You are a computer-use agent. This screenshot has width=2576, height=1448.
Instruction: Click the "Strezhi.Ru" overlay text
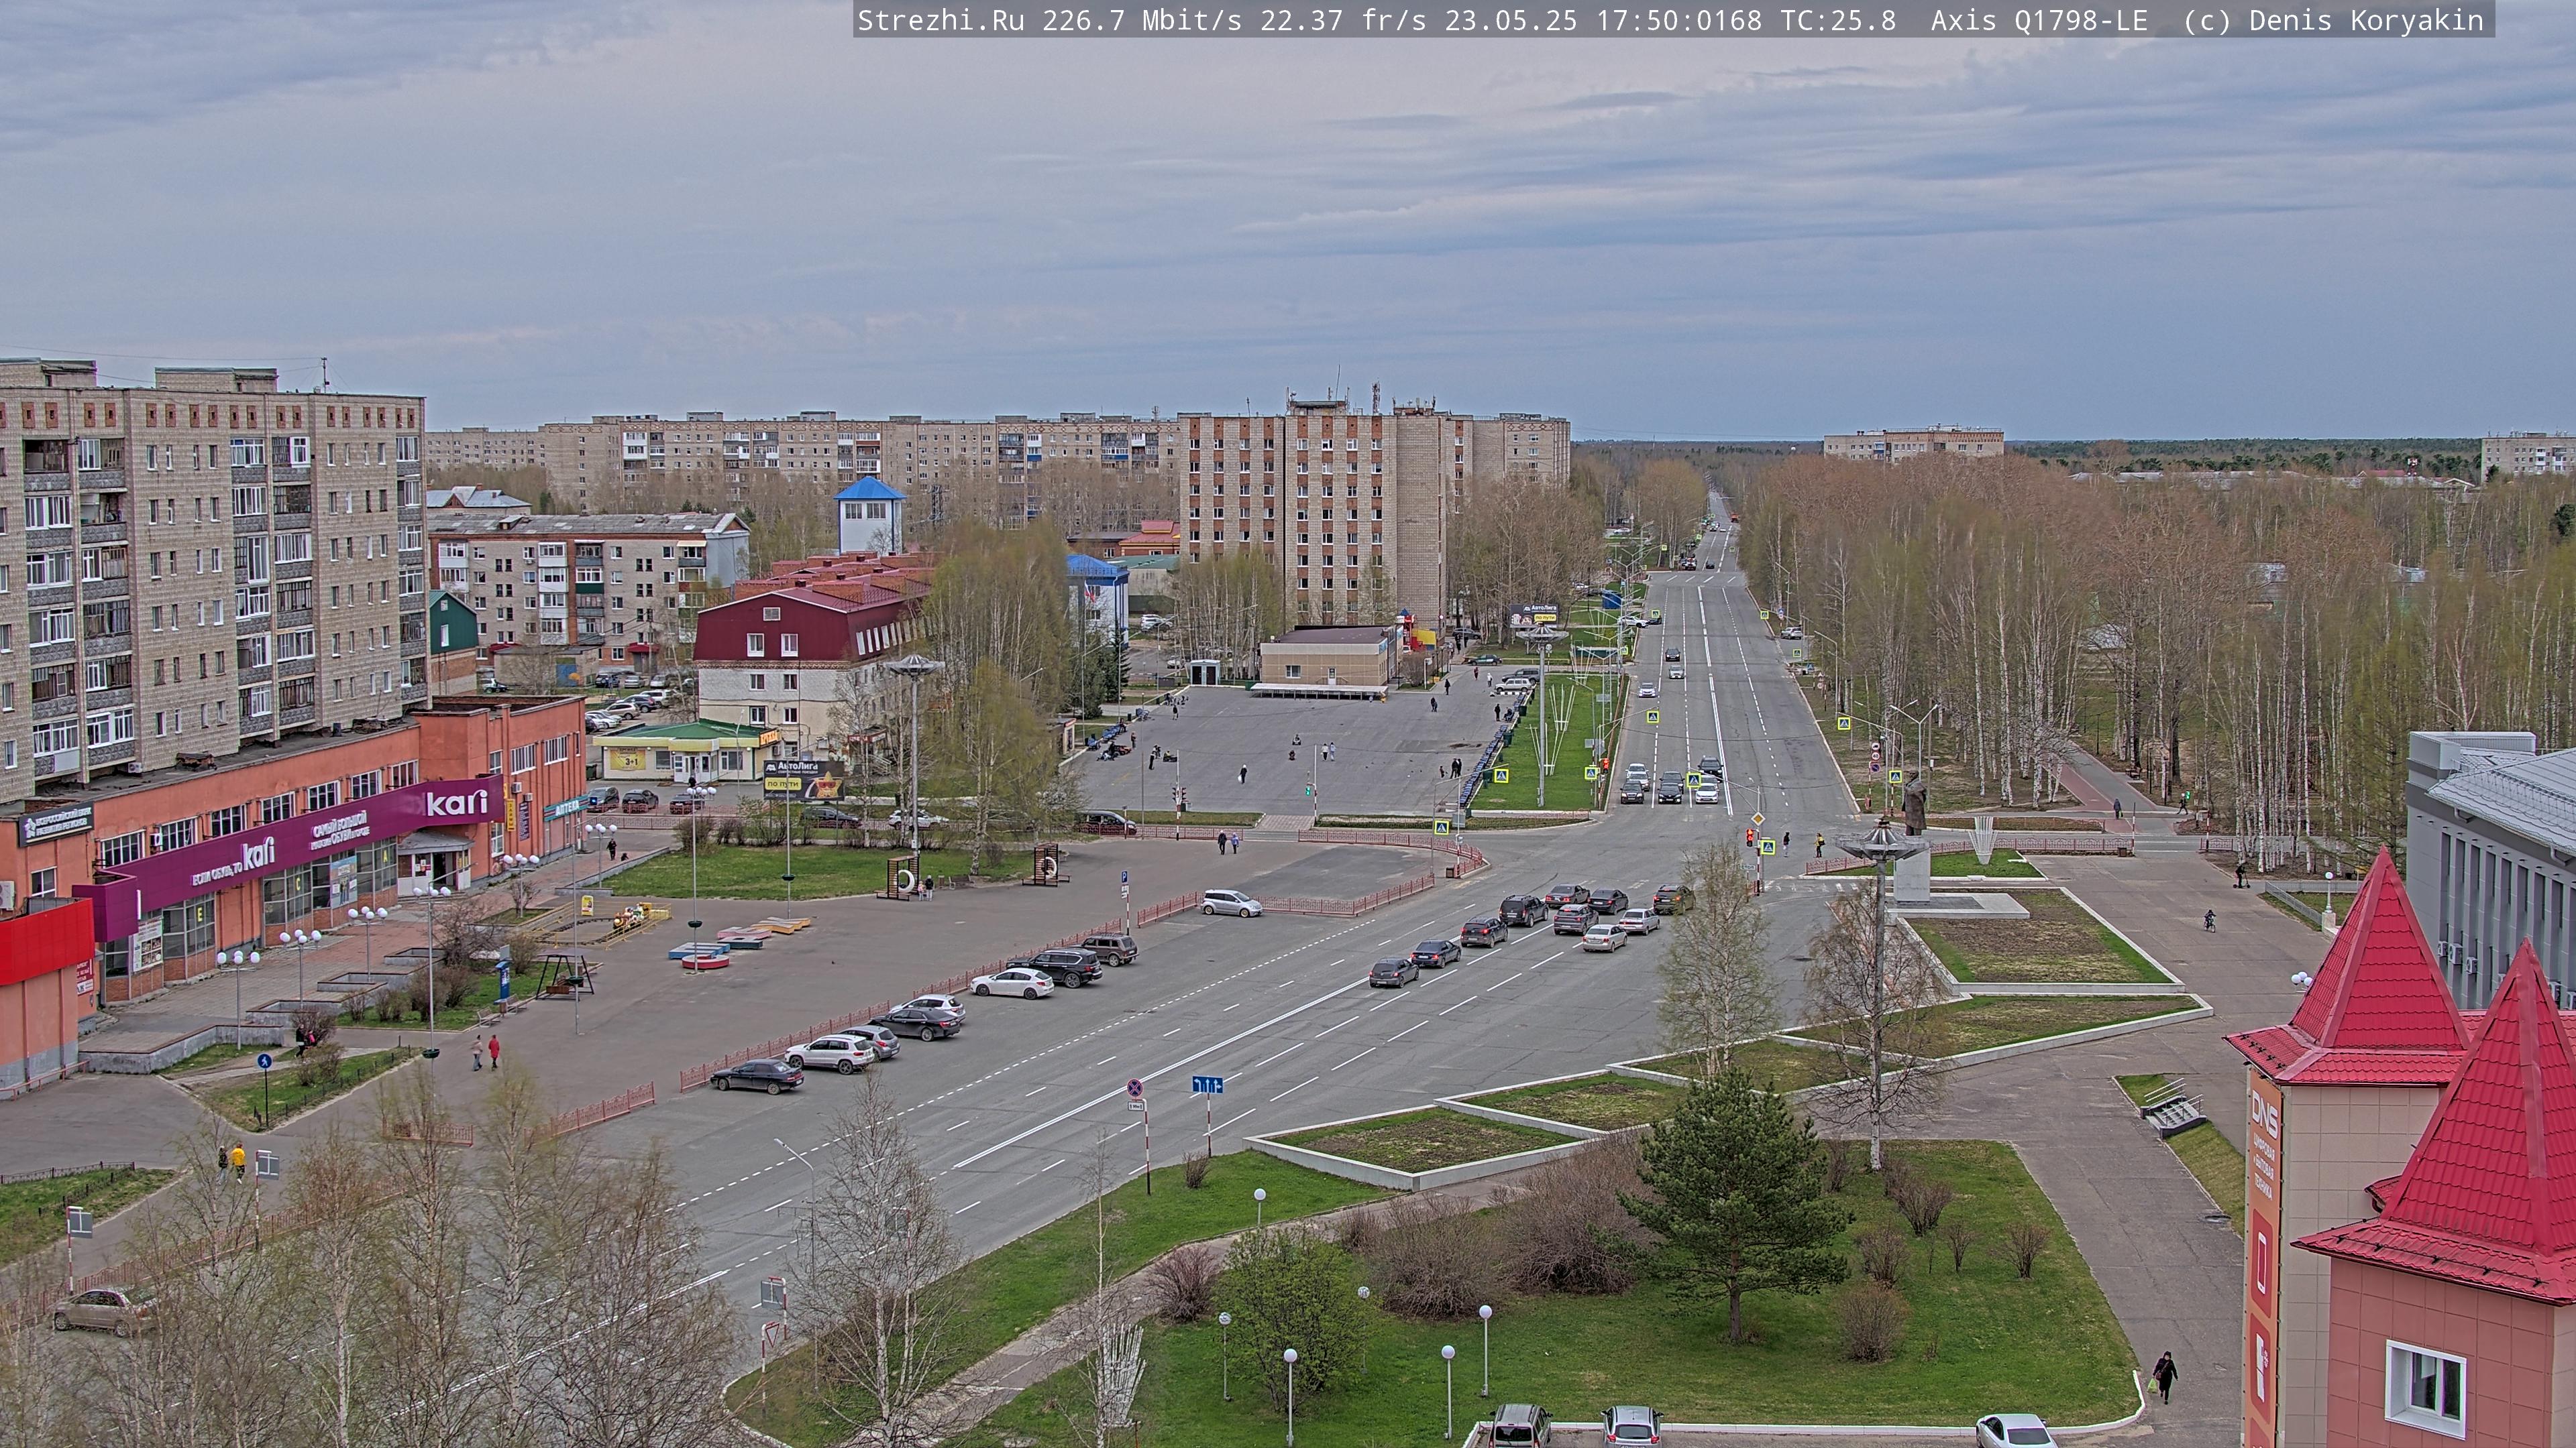941,20
